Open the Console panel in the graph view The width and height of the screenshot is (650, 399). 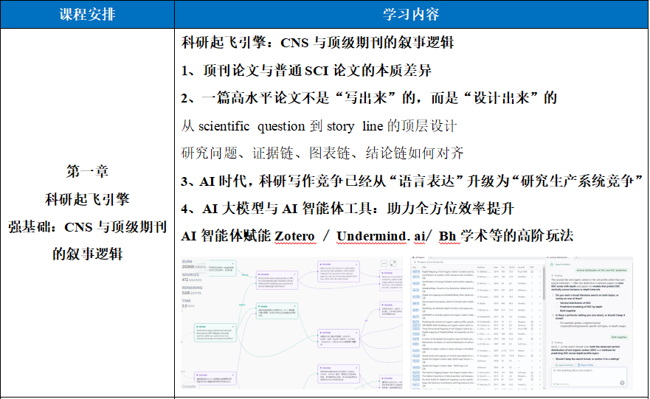[x=189, y=386]
